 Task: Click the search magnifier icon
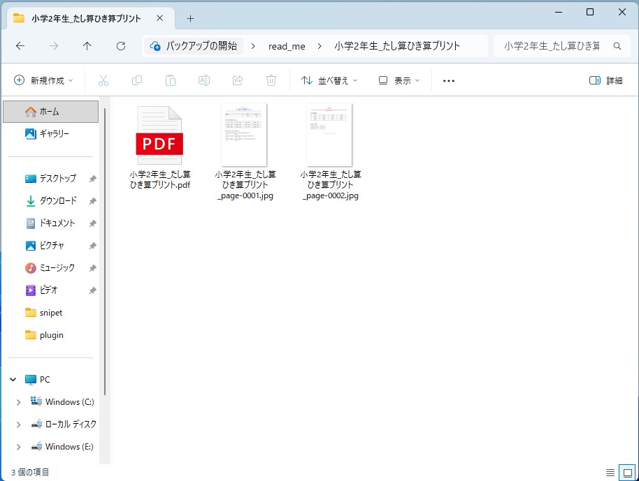(x=617, y=46)
